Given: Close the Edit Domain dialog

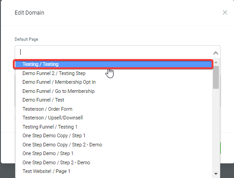Looking at the screenshot, I should (x=225, y=12).
